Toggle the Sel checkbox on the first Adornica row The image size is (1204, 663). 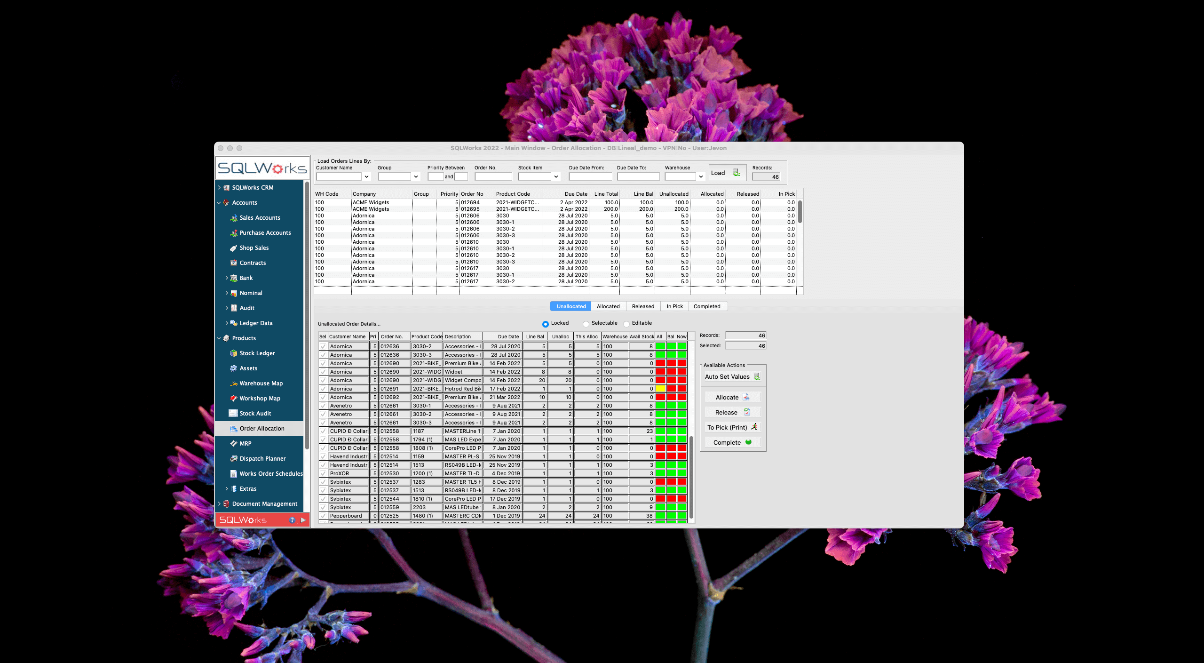pyautogui.click(x=323, y=346)
